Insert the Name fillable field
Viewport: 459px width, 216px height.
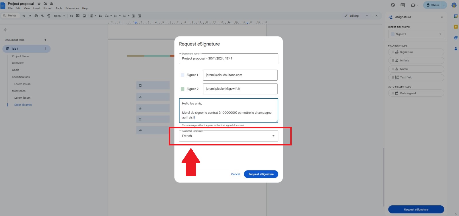pyautogui.click(x=416, y=69)
